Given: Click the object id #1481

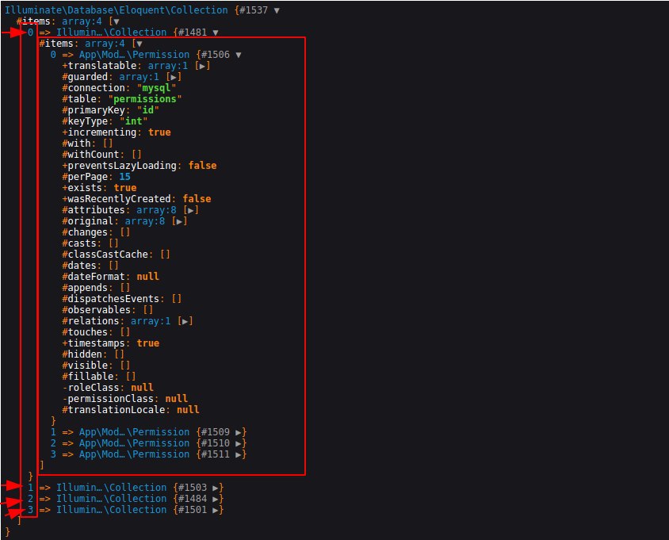Looking at the screenshot, I should (x=193, y=33).
